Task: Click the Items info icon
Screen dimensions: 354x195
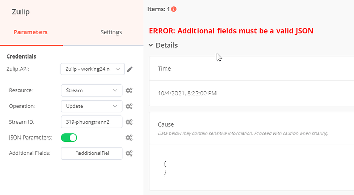Action: [174, 9]
